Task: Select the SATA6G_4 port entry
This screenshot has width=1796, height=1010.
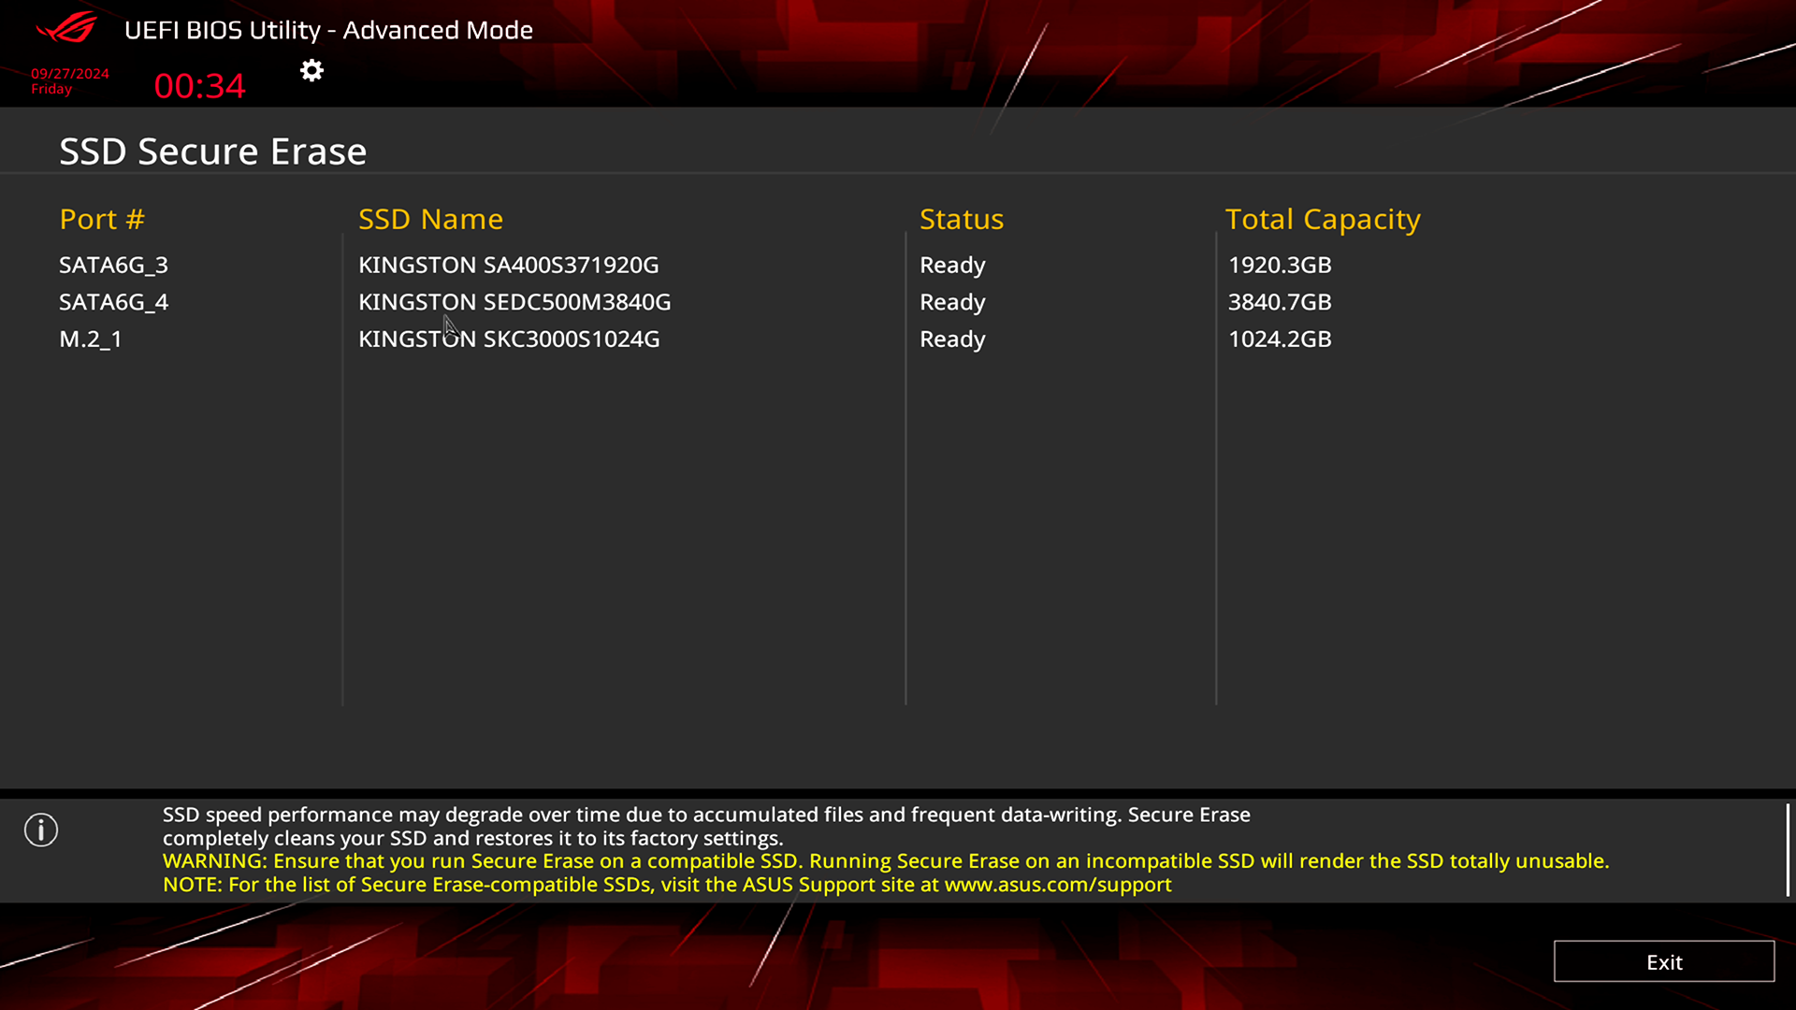Action: [x=113, y=301]
